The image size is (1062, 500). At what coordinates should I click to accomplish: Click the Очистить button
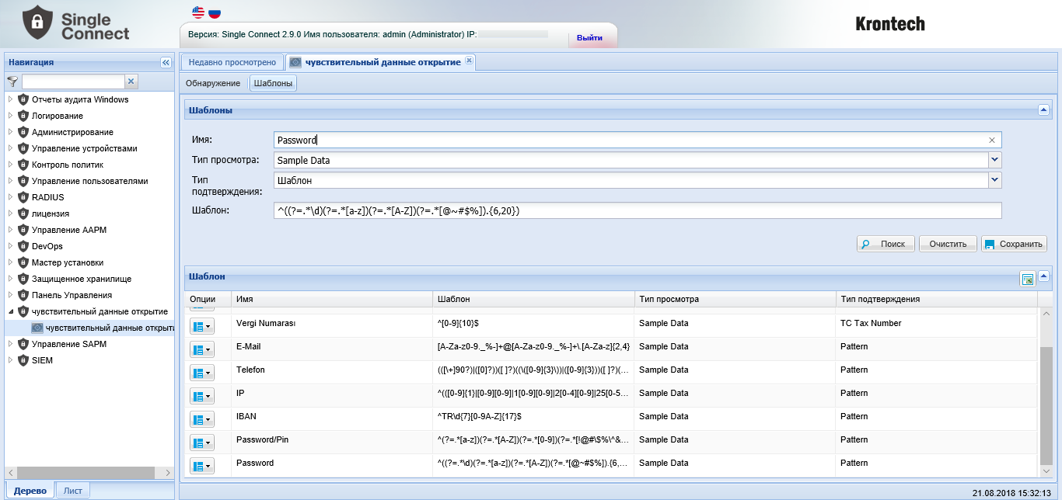click(948, 244)
